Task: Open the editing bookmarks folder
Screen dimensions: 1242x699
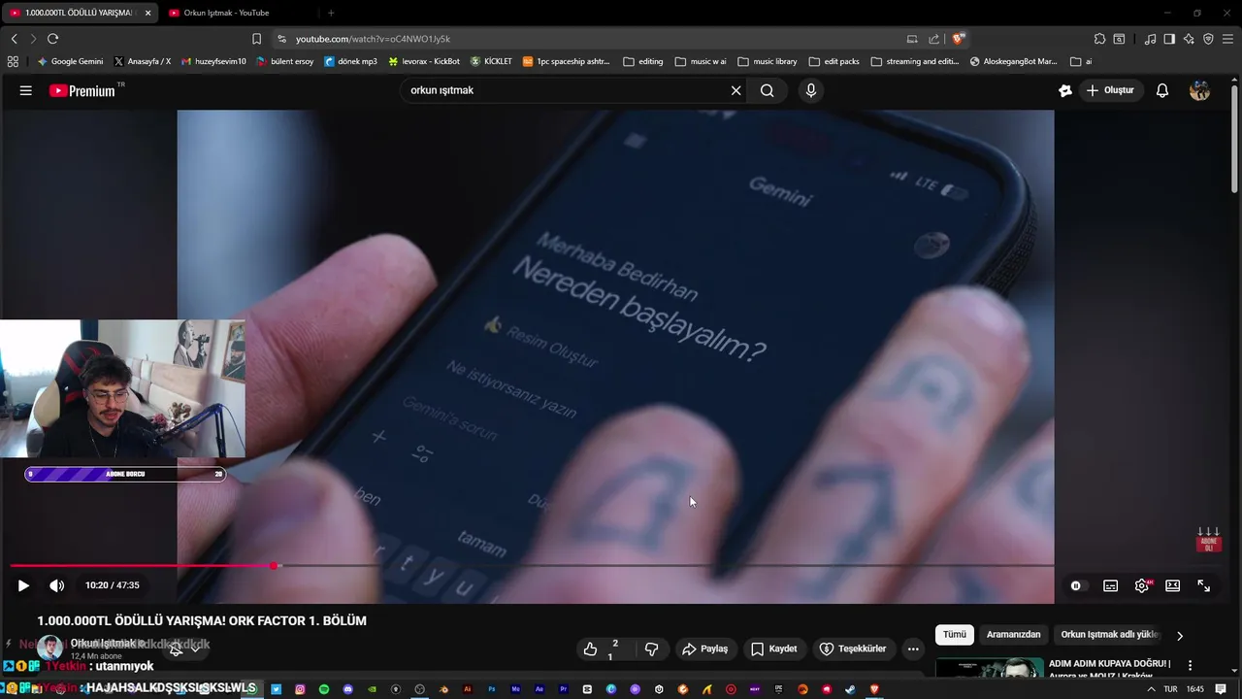Action: click(x=643, y=61)
